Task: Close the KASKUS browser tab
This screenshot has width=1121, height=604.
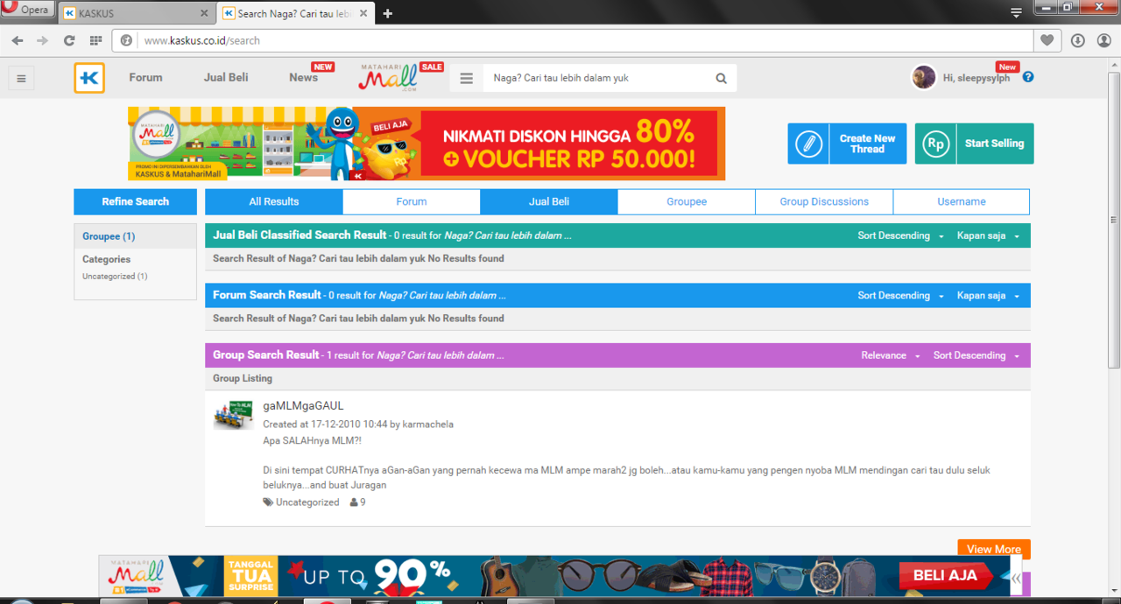Action: point(204,14)
